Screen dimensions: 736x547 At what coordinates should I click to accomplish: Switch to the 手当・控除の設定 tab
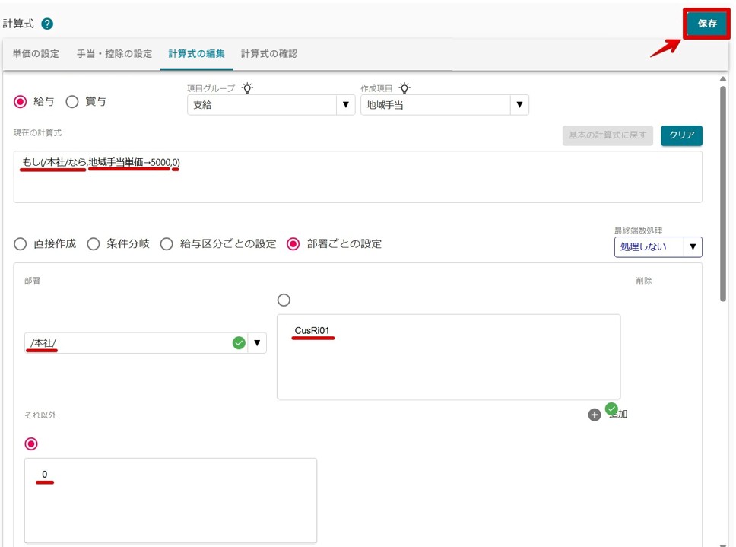coord(115,53)
